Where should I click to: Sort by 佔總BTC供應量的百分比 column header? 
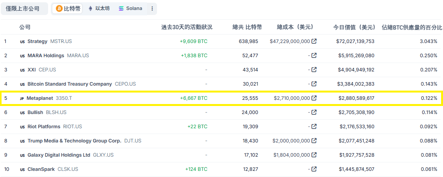[411, 27]
